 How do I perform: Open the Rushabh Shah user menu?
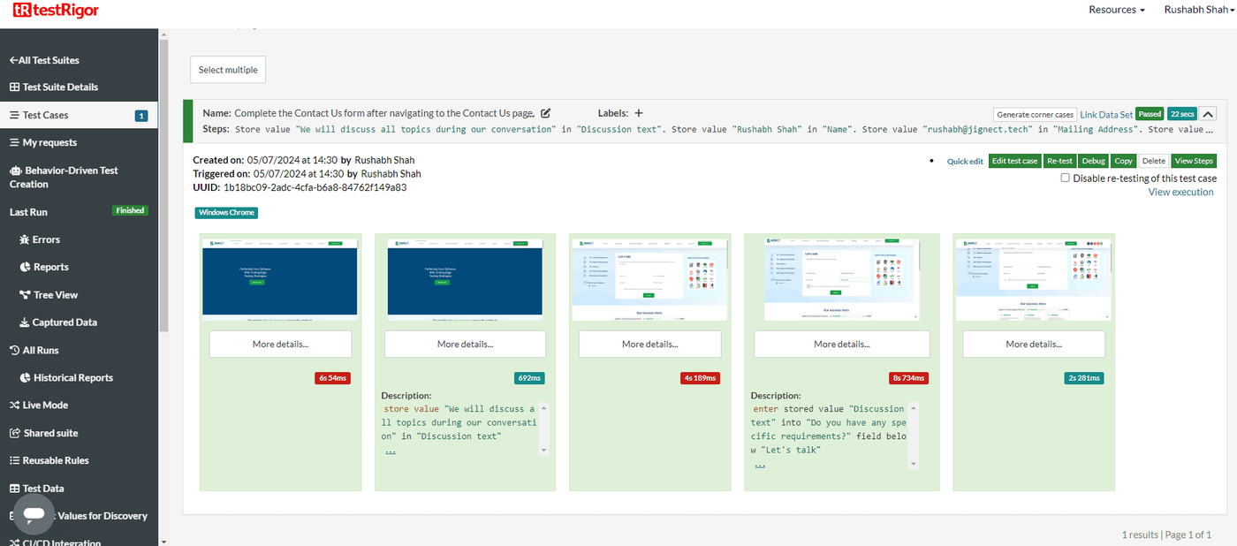[x=1199, y=10]
